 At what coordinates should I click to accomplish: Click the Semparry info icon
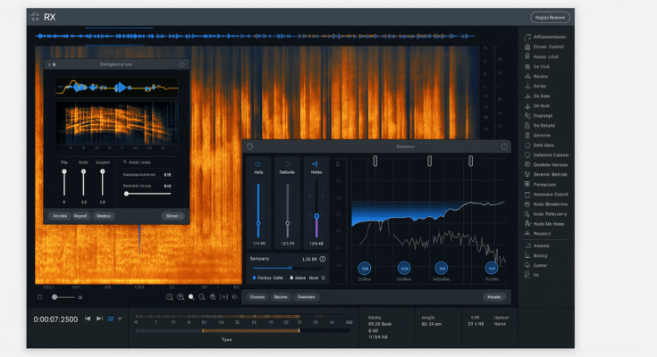(x=323, y=259)
